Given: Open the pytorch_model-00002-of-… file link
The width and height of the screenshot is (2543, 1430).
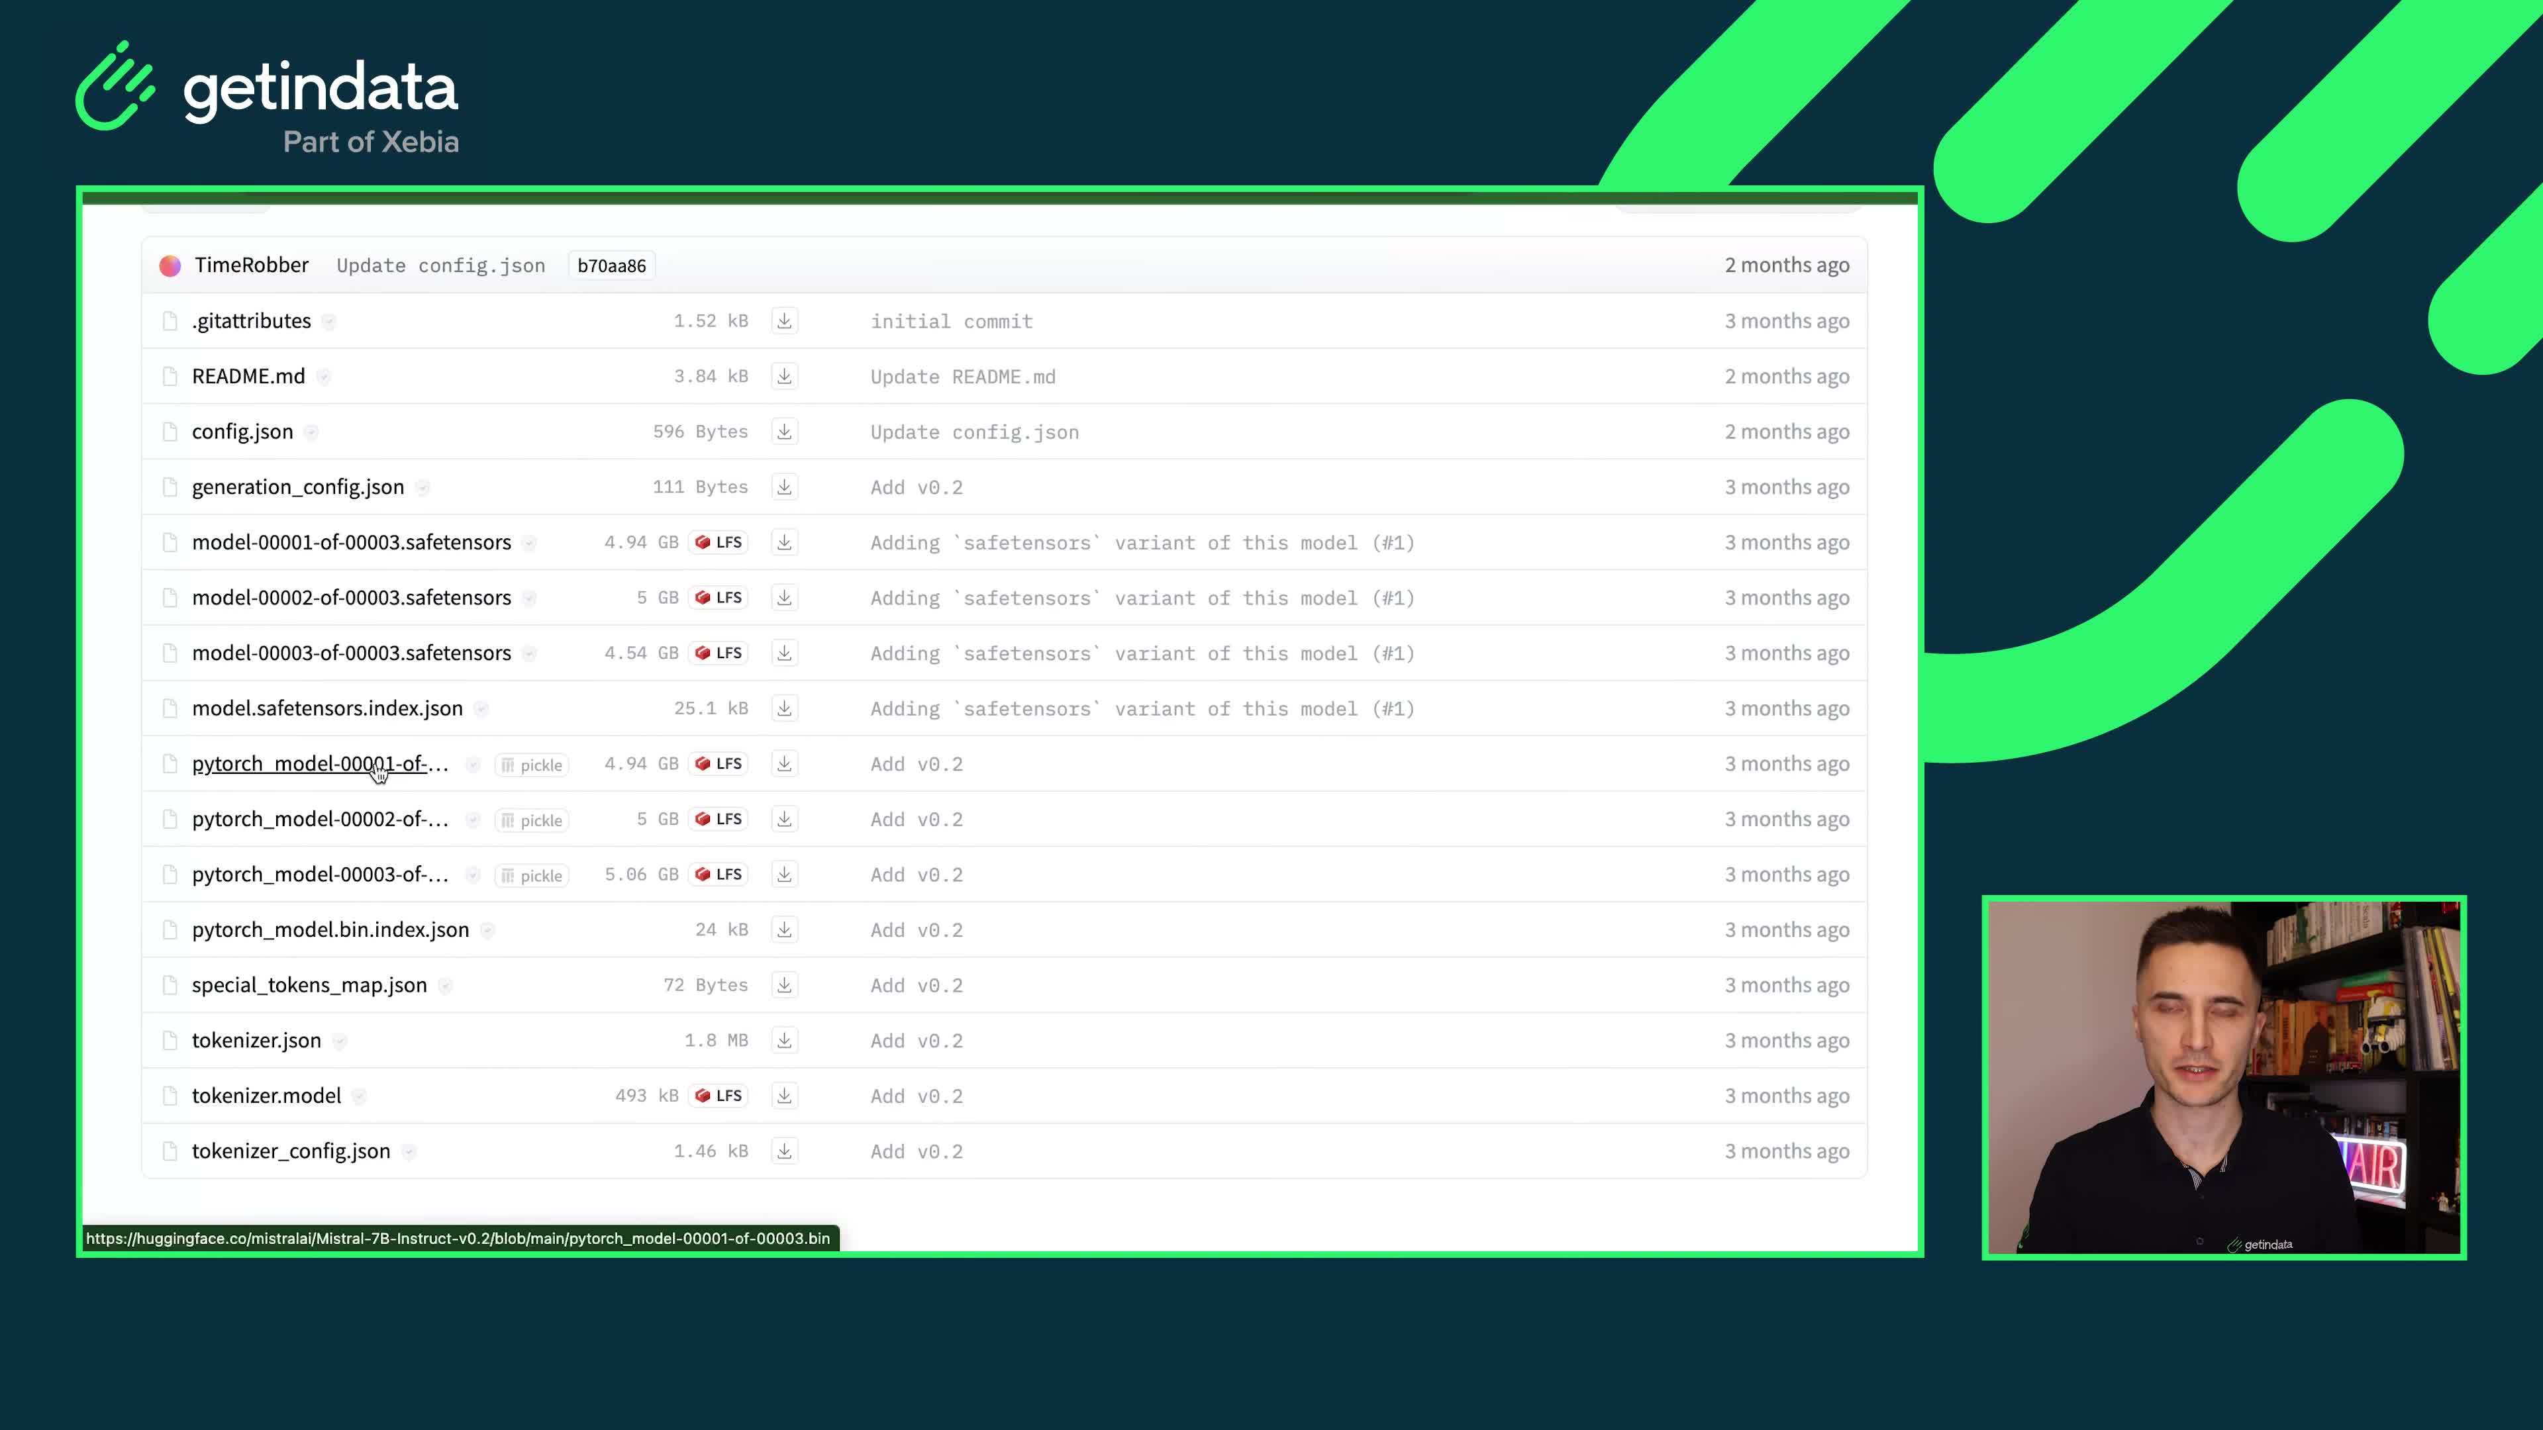Looking at the screenshot, I should (x=320, y=818).
